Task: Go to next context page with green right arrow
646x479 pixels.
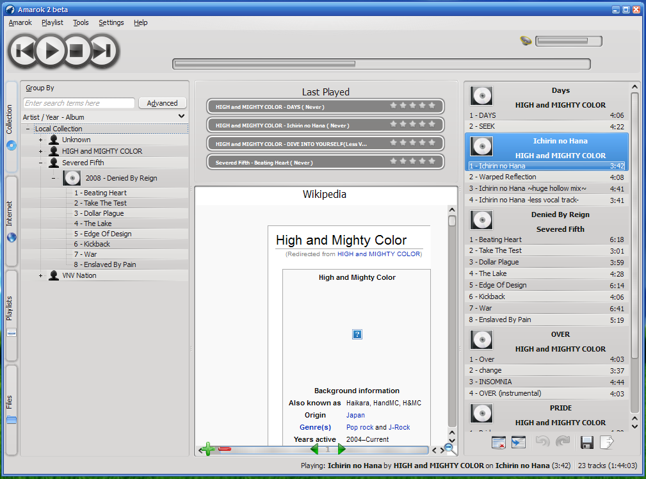Action: [341, 449]
